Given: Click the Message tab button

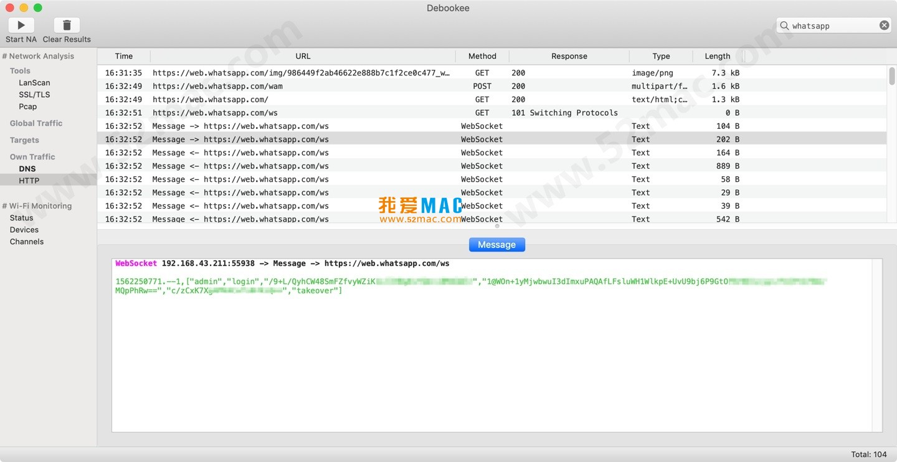Looking at the screenshot, I should pos(496,245).
